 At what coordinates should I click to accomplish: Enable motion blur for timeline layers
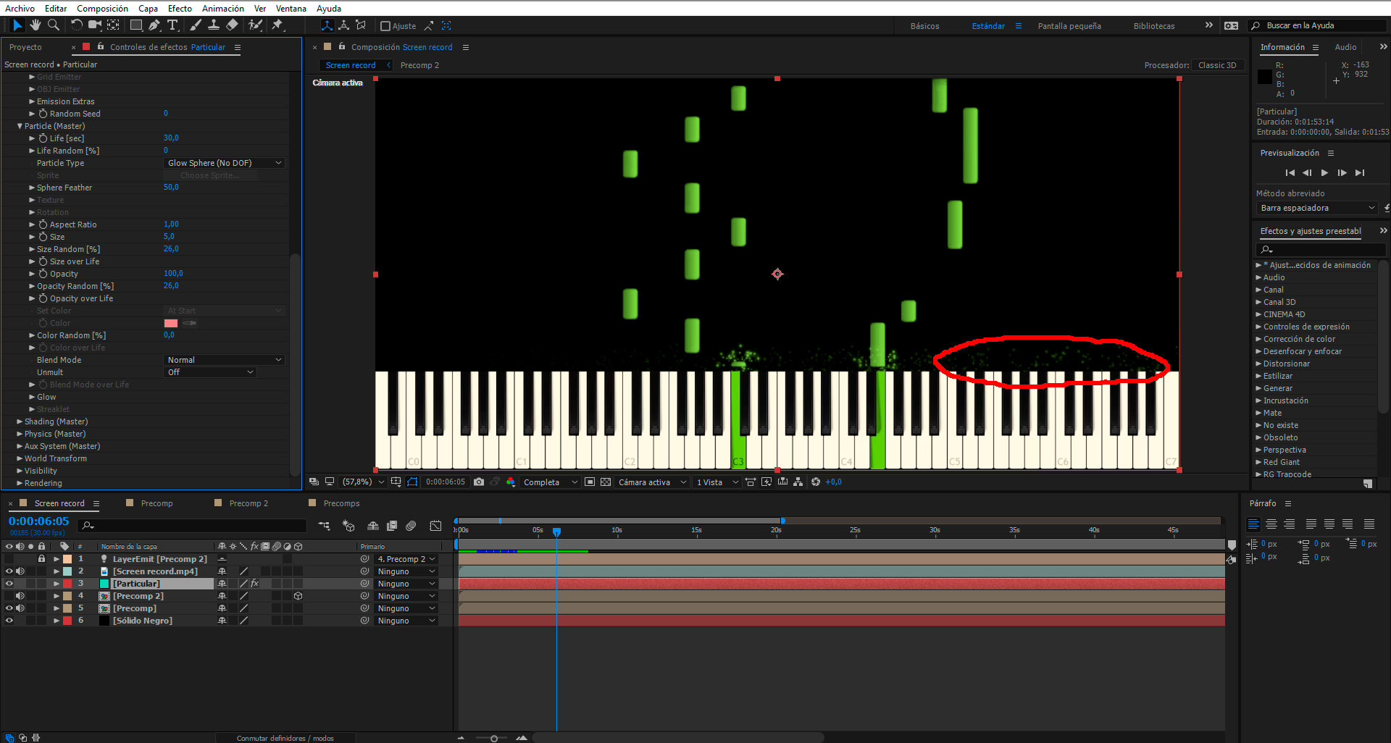click(x=411, y=526)
